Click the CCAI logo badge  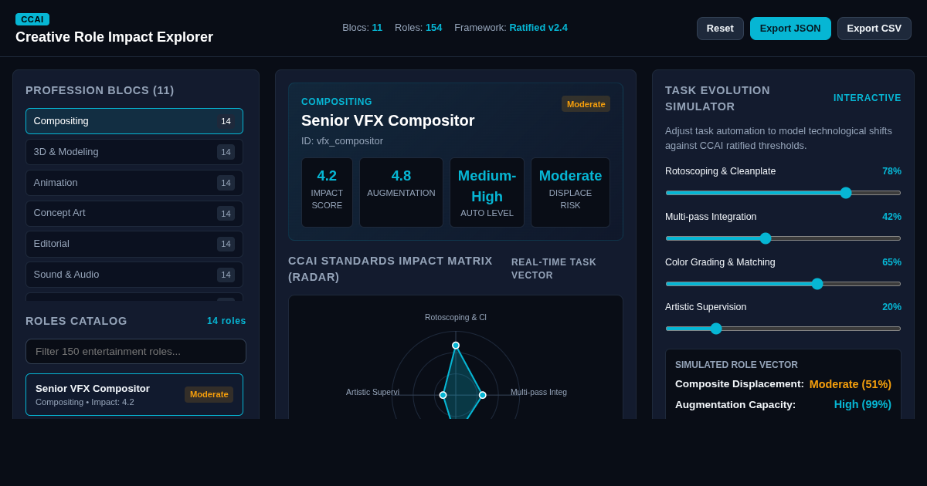pyautogui.click(x=32, y=19)
